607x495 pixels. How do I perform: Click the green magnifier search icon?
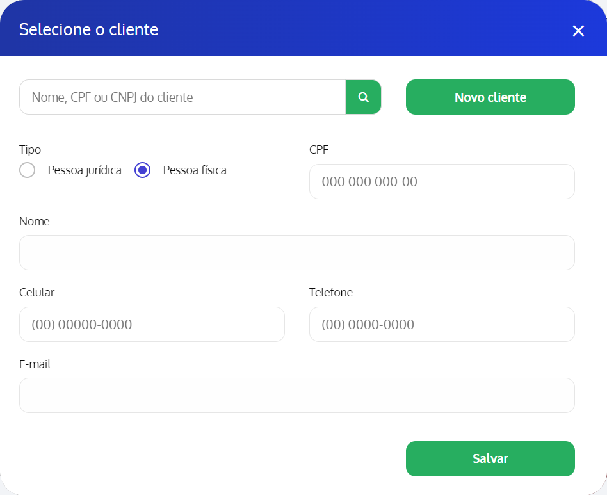[x=363, y=97]
